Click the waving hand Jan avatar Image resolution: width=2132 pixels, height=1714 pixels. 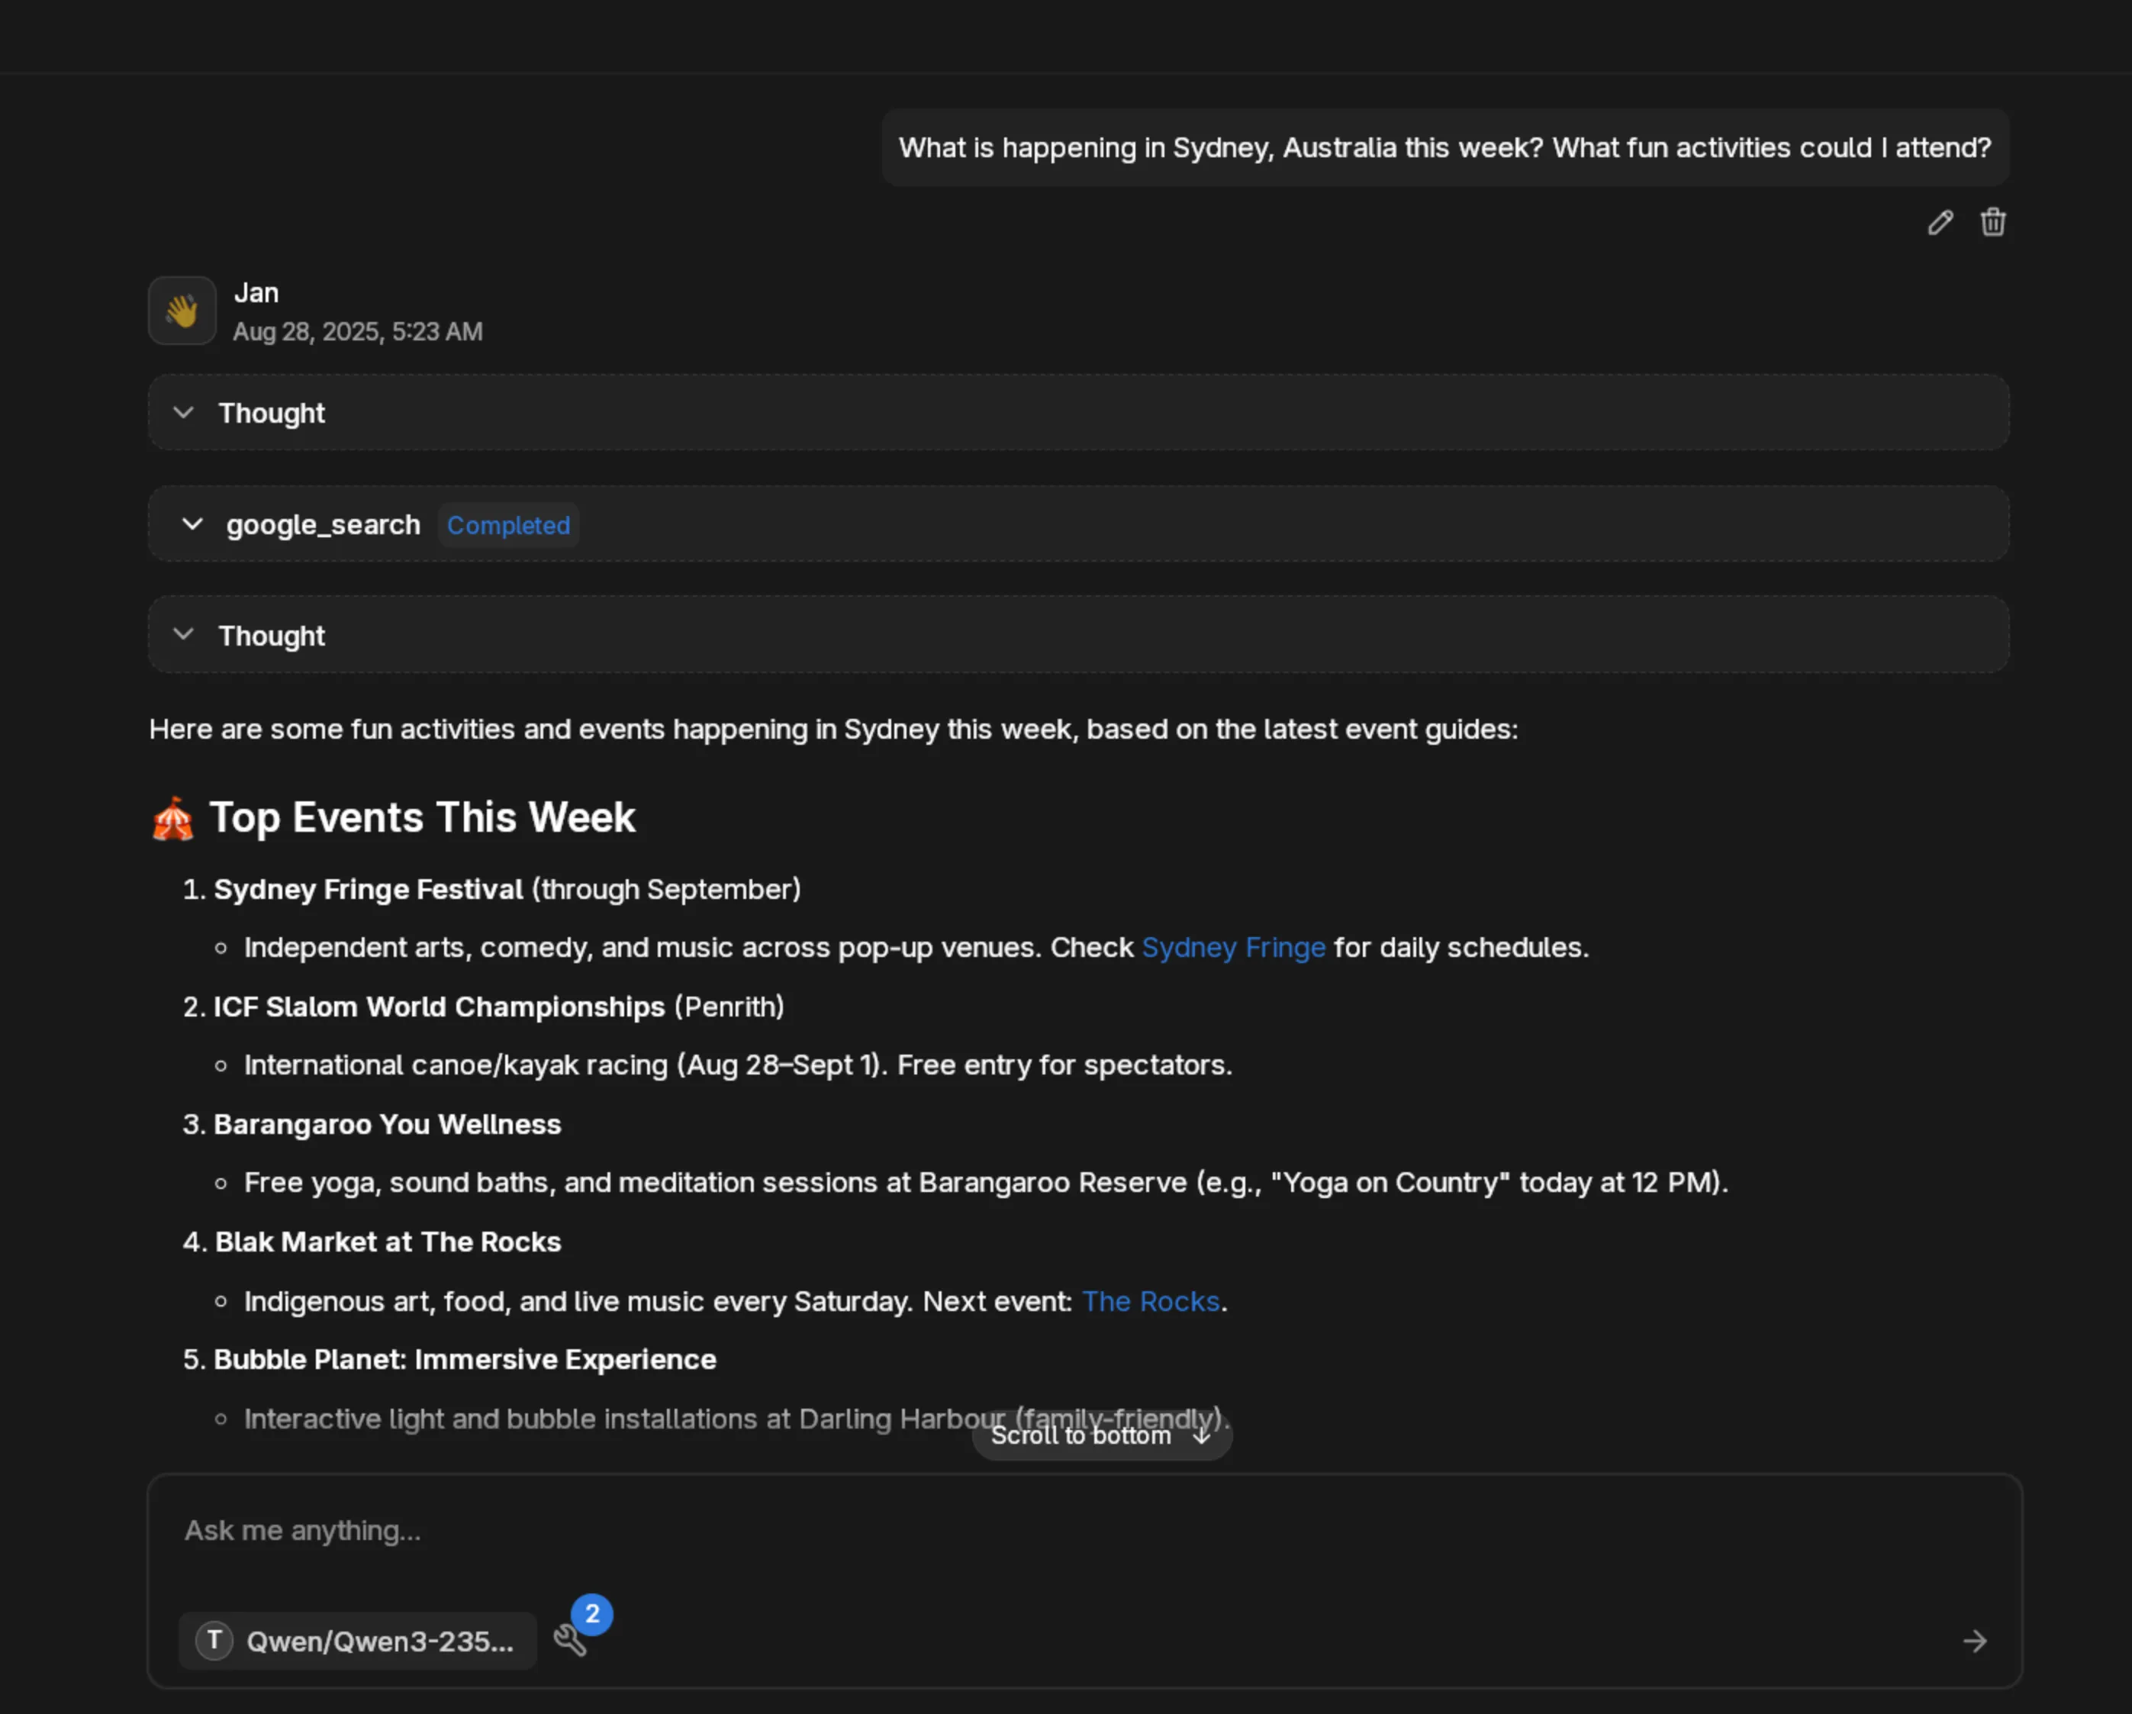pyautogui.click(x=182, y=311)
